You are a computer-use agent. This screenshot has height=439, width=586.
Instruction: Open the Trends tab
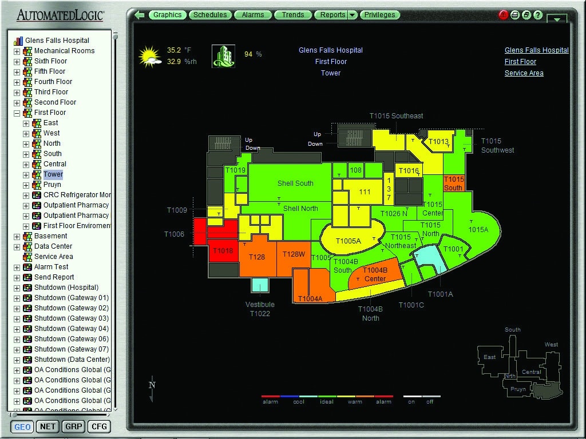click(x=293, y=15)
